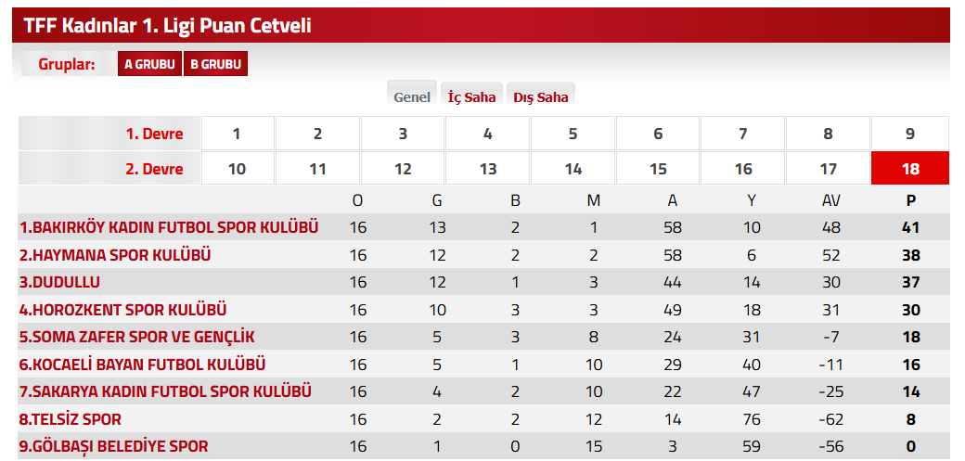Switch to the İç Saha tab
This screenshot has width=965, height=461.
click(471, 96)
